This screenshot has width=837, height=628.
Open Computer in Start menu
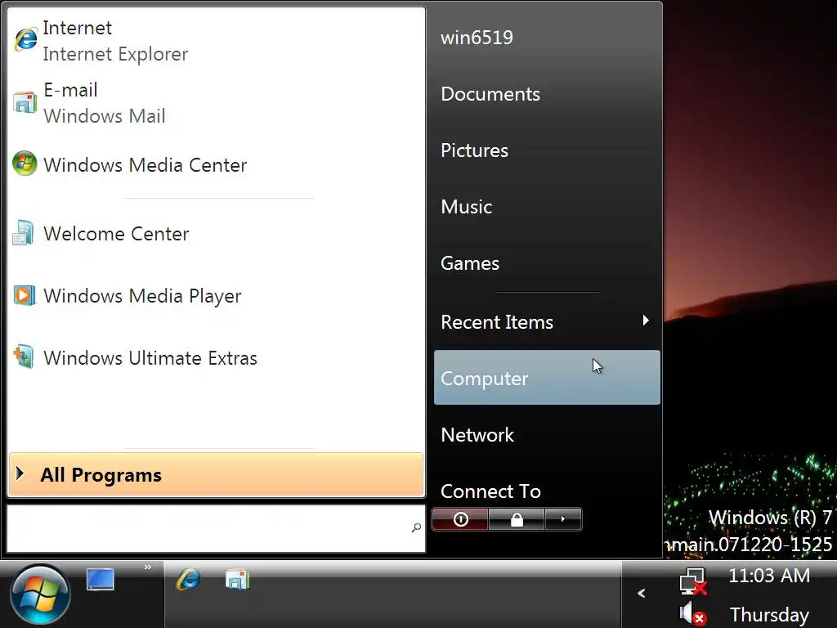547,378
